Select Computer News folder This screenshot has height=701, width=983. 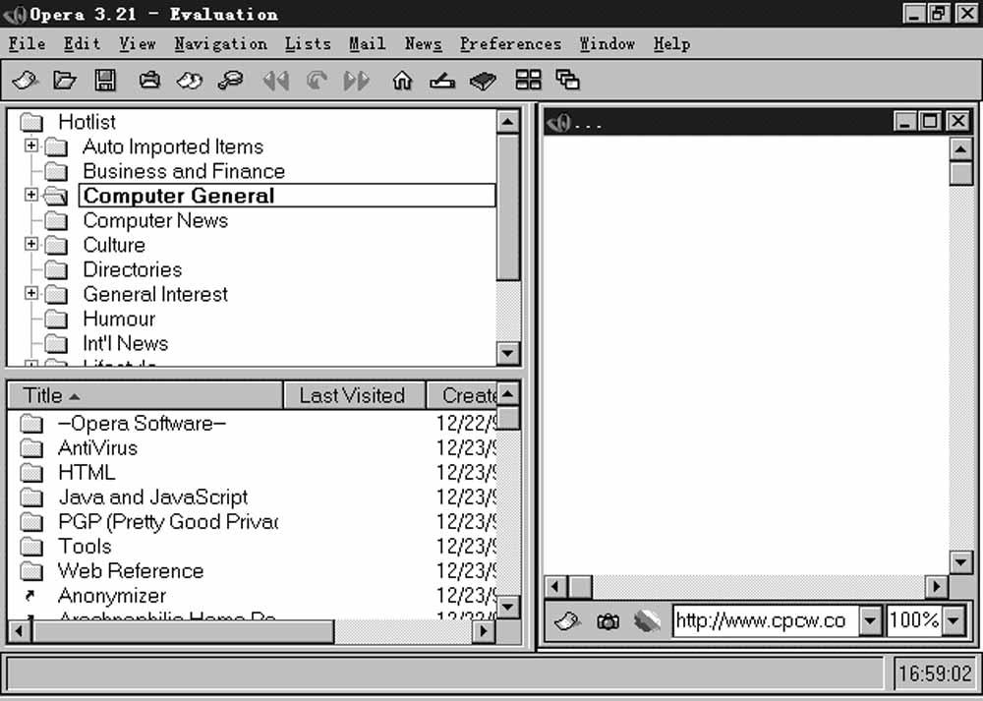(155, 220)
